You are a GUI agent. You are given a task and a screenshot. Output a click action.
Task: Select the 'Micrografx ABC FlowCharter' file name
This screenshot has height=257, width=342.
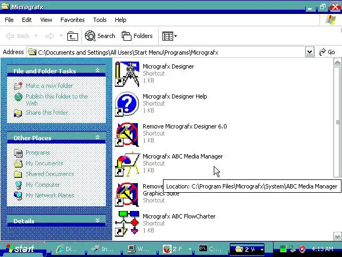pos(179,216)
